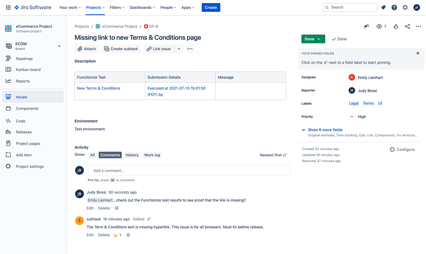Open the Releases view
Screen dimensions: 426x254
click(24, 132)
